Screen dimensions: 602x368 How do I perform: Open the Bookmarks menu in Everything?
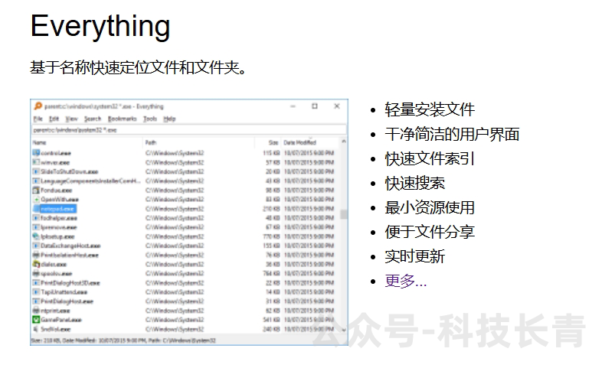click(x=123, y=119)
